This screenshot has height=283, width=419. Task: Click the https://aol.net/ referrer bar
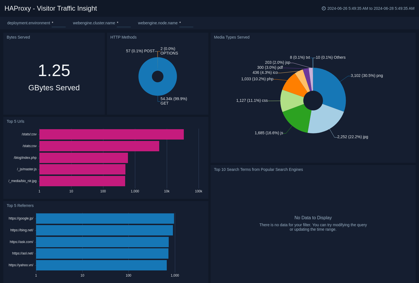tap(102, 253)
